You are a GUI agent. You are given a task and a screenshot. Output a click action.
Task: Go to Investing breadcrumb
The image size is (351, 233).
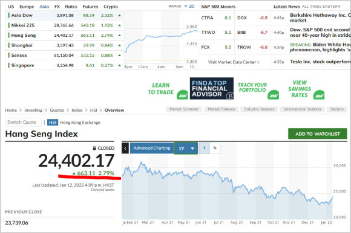pos(33,110)
